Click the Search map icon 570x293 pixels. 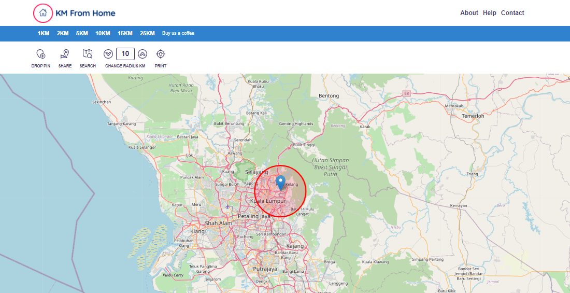click(x=88, y=54)
